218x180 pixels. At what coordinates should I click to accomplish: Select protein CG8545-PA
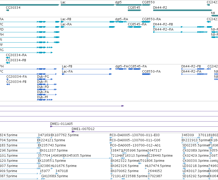pyautogui.click(x=134, y=69)
